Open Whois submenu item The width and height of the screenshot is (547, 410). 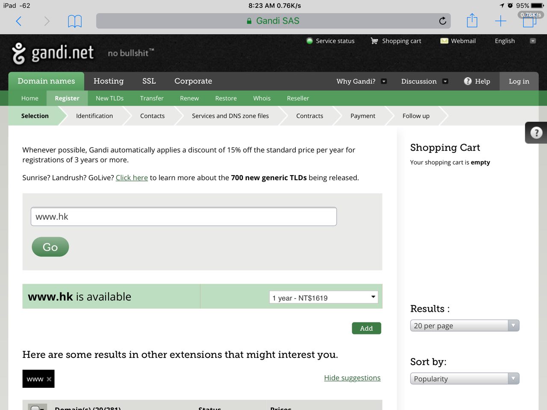pyautogui.click(x=262, y=98)
